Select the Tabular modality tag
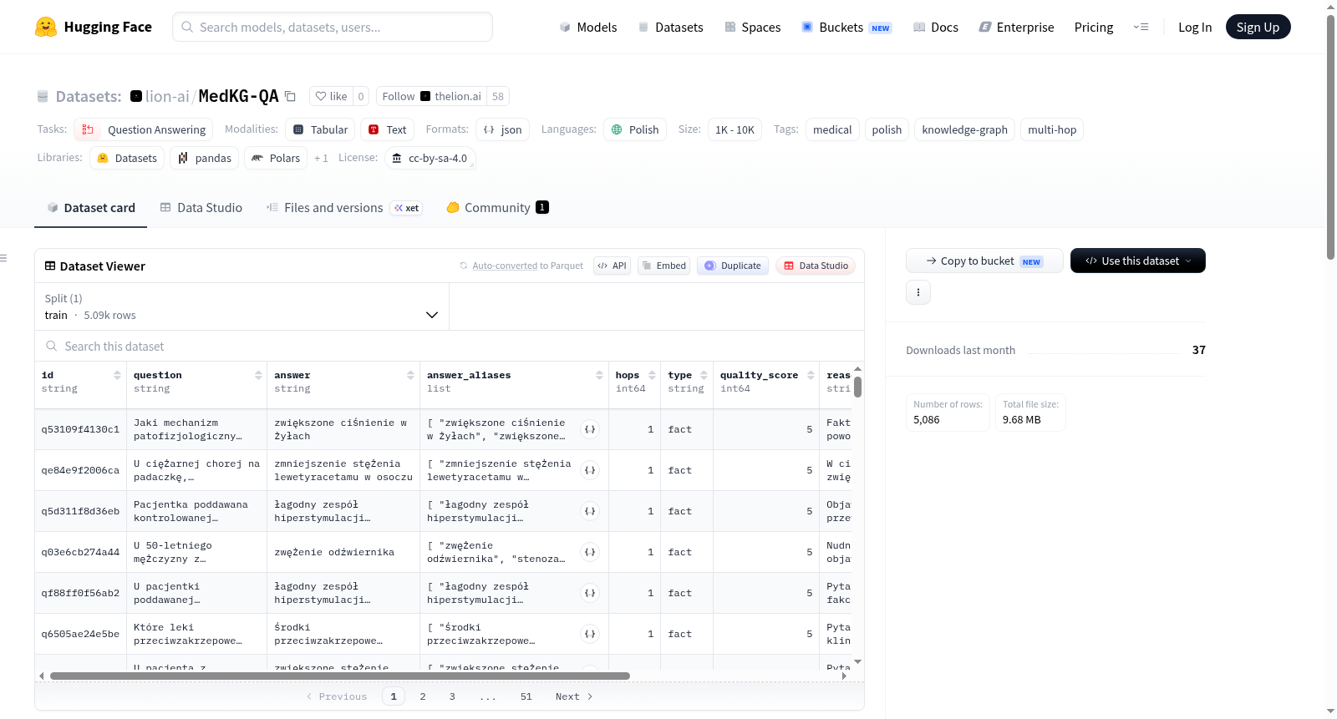The image size is (1337, 719). tap(321, 129)
